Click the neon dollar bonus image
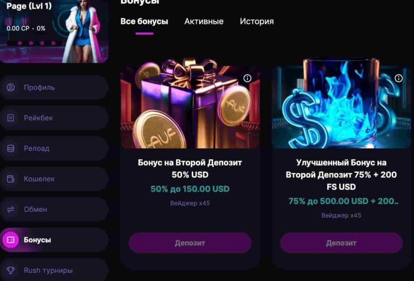This screenshot has width=414, height=281. [x=341, y=104]
